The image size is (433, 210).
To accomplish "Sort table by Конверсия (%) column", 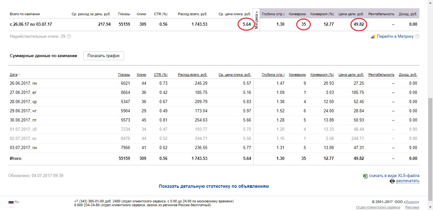I will click(322, 75).
